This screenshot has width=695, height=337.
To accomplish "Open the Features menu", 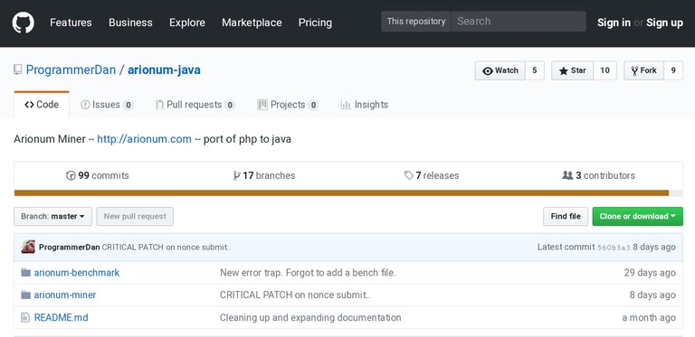I will (x=71, y=23).
